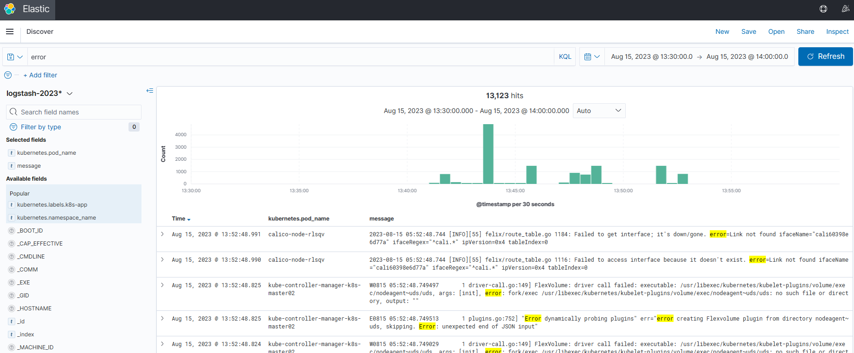The image size is (854, 353).
Task: Click start date Aug 15 13:30:00.0
Action: click(652, 57)
